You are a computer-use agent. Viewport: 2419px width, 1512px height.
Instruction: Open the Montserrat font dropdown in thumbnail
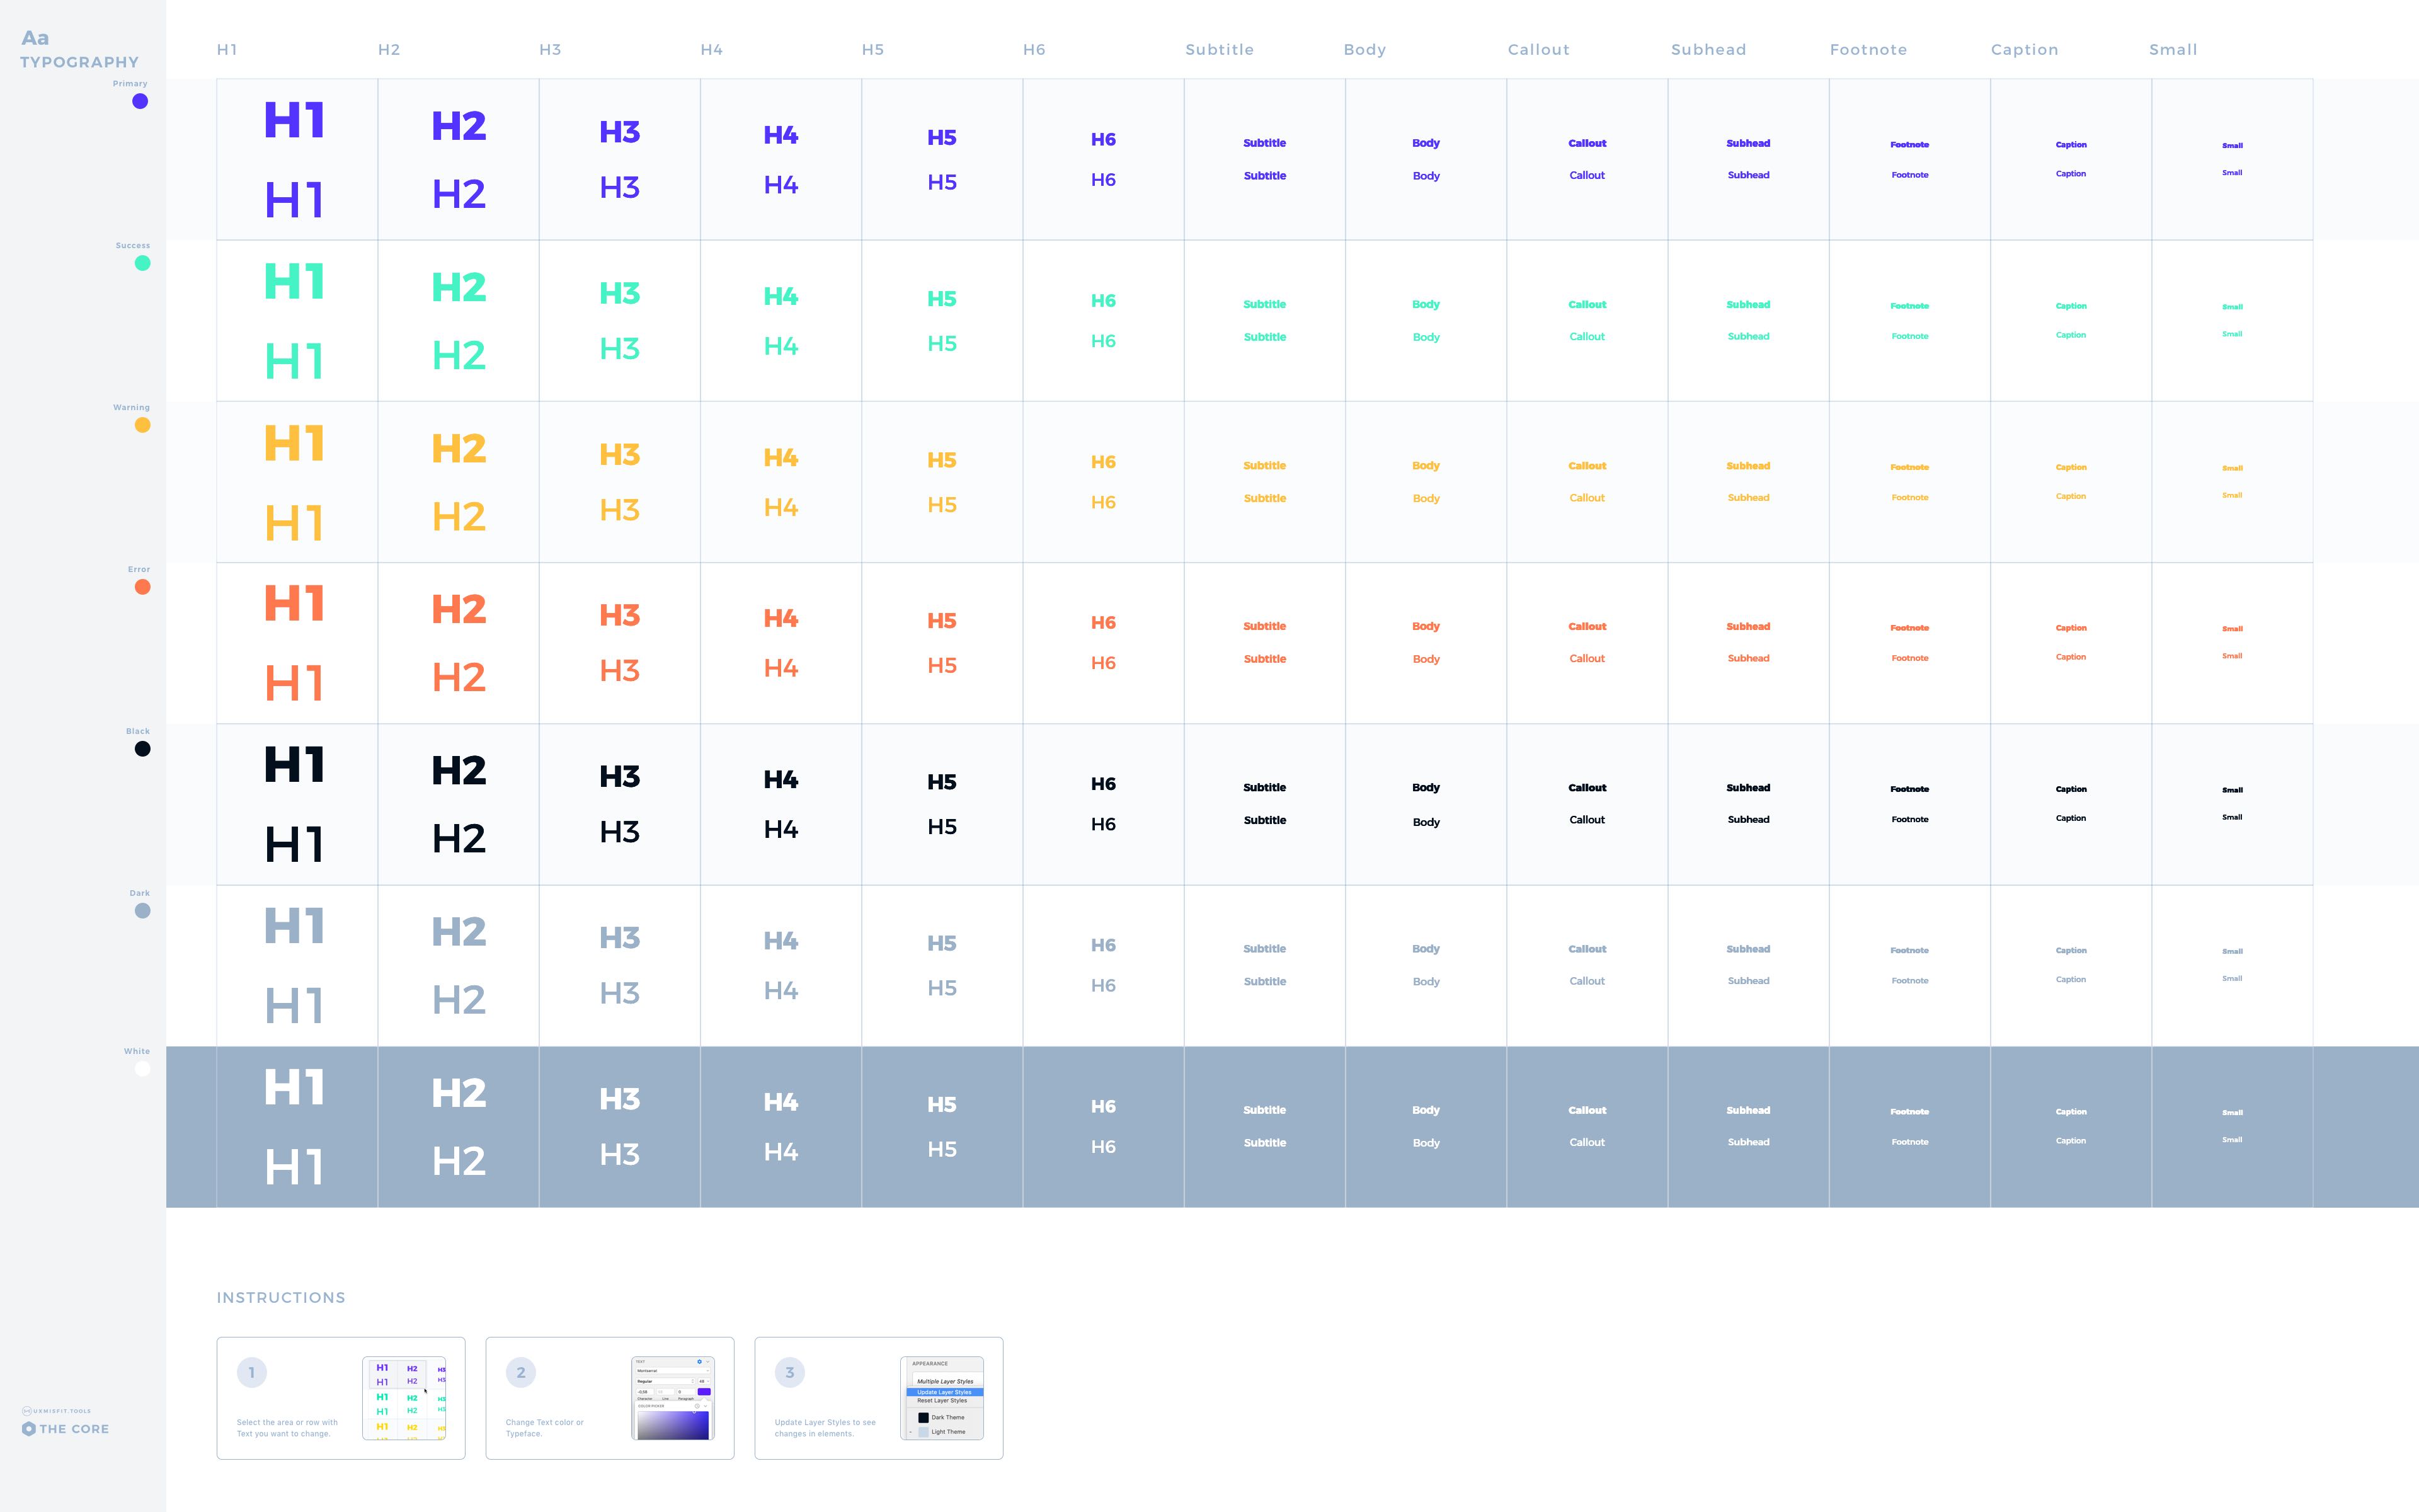point(672,1371)
